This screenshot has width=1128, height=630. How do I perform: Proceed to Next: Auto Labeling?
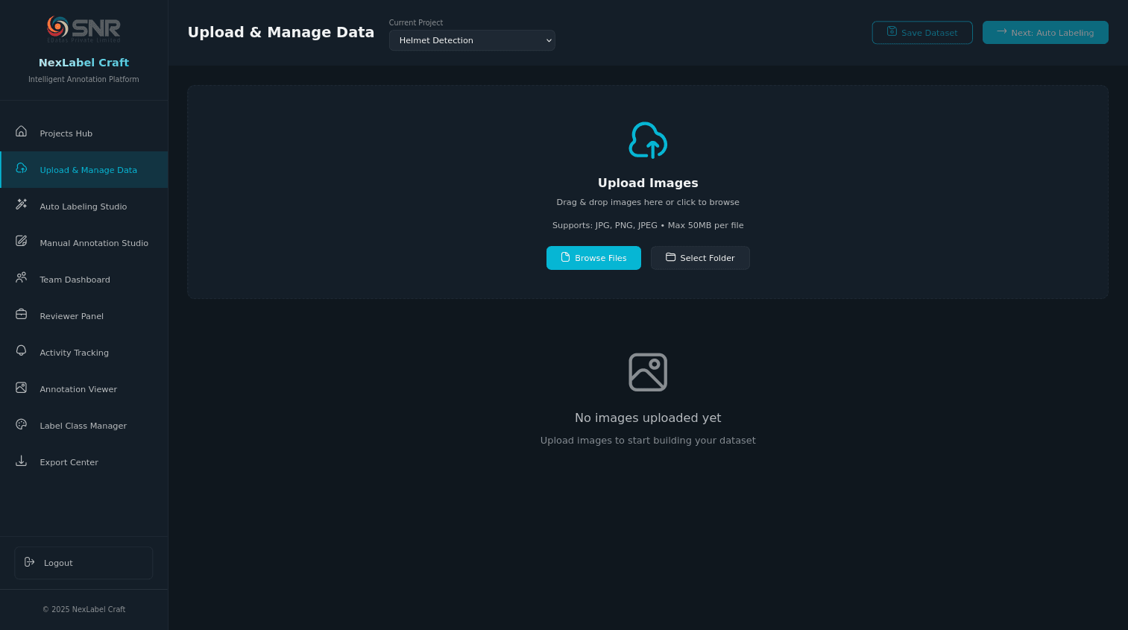tap(1045, 33)
